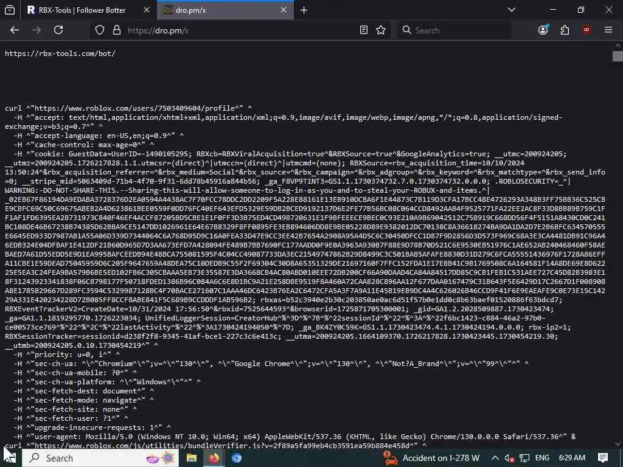This screenshot has width=623, height=467.
Task: Click the browser Search box
Action: point(453,30)
